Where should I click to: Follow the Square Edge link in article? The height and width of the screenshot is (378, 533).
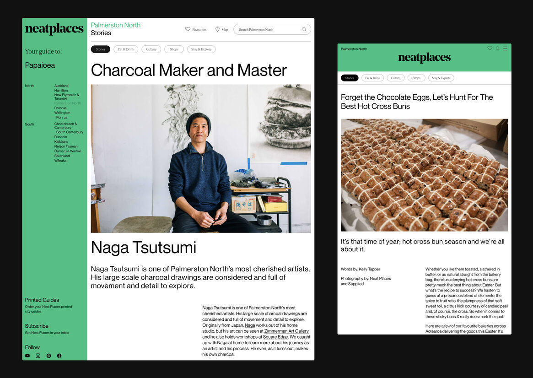tap(275, 337)
